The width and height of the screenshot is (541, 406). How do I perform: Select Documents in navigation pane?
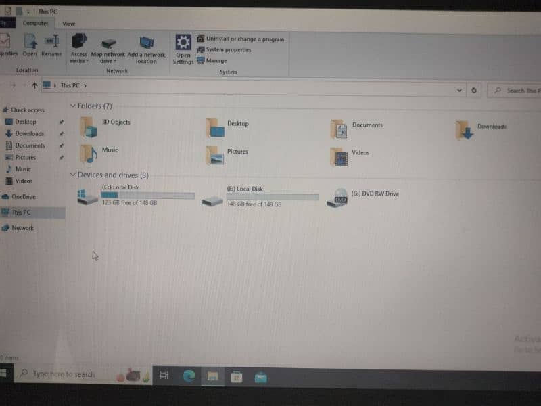26,145
